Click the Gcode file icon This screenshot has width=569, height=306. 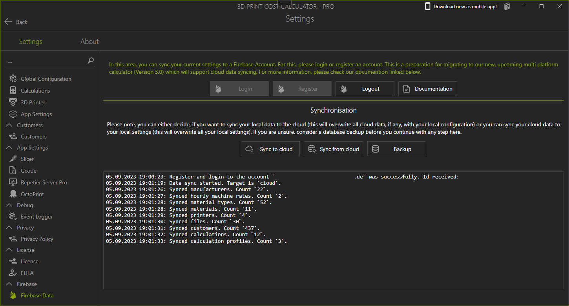pos(13,171)
